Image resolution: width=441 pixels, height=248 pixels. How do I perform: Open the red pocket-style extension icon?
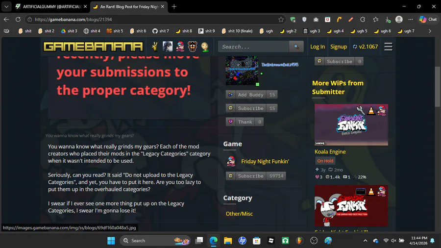[x=327, y=20]
